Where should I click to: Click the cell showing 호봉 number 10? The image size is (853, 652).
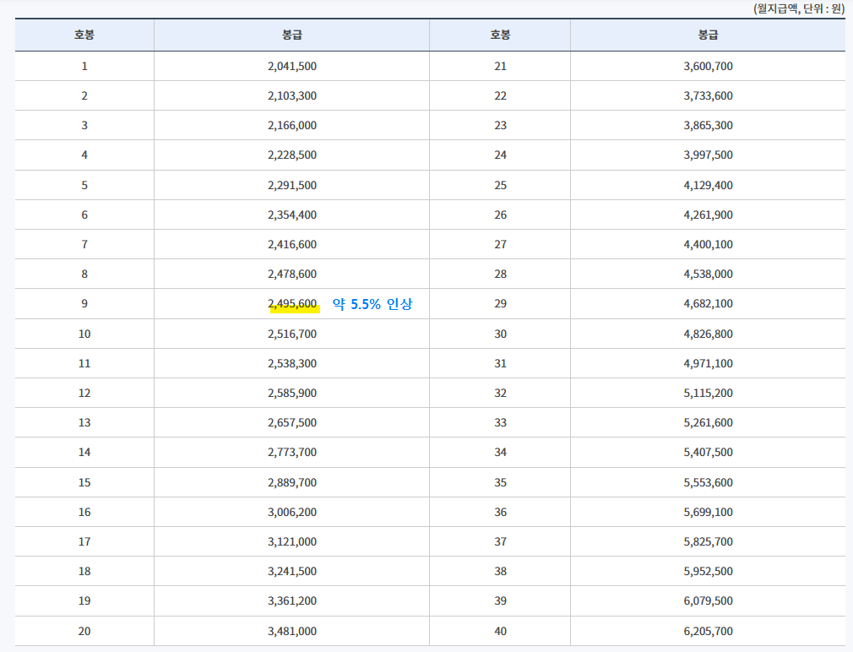[84, 333]
